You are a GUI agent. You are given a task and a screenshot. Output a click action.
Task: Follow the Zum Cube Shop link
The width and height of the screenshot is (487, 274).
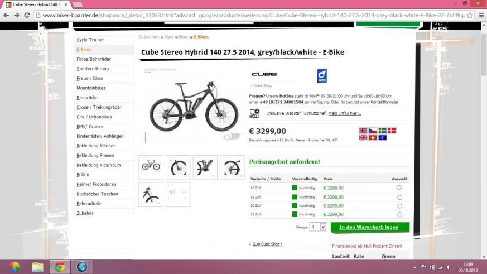(x=267, y=244)
